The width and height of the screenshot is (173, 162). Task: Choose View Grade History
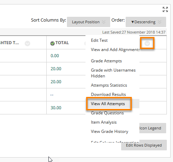pyautogui.click(x=109, y=132)
